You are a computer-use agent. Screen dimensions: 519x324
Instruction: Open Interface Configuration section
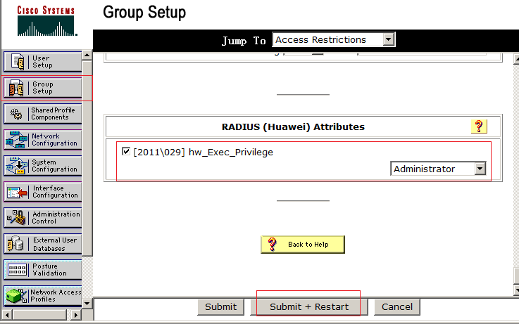[43, 192]
